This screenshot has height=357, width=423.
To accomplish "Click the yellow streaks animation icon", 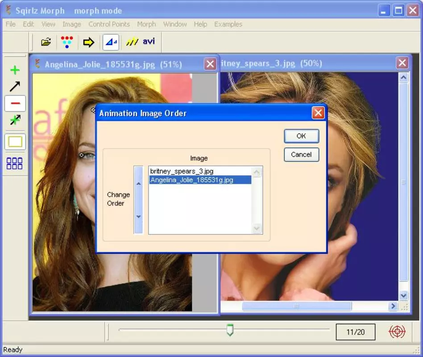I will 132,42.
